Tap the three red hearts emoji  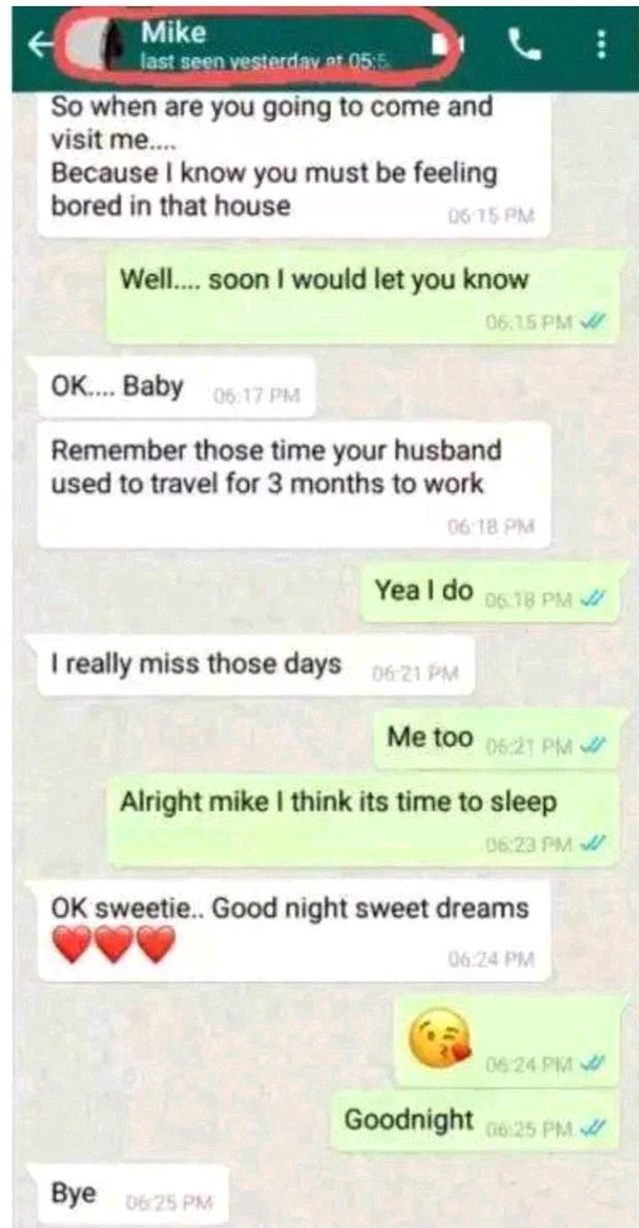click(114, 944)
